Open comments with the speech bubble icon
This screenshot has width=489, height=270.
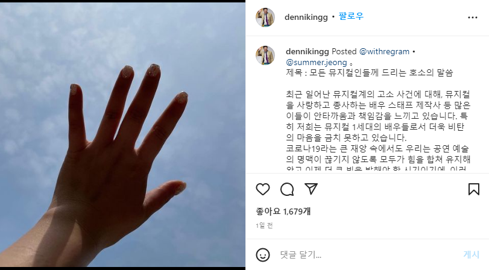click(287, 189)
